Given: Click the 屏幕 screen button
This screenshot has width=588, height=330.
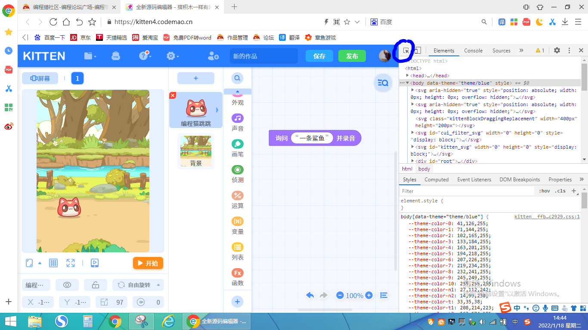Looking at the screenshot, I should 40,78.
